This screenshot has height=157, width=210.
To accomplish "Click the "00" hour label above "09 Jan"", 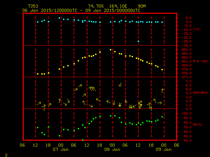I will pyautogui.click(x=164, y=145).
